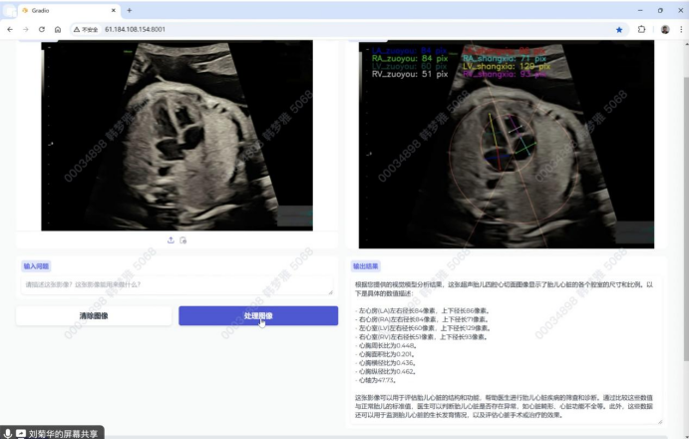The width and height of the screenshot is (690, 439).
Task: Close the Gradio tab
Action: (x=113, y=10)
